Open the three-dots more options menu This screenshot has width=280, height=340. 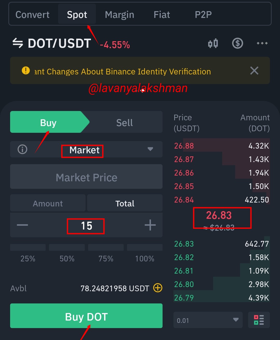[262, 43]
